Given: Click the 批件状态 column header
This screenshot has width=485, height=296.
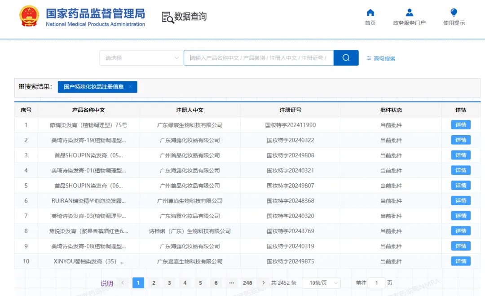Looking at the screenshot, I should click(x=391, y=110).
